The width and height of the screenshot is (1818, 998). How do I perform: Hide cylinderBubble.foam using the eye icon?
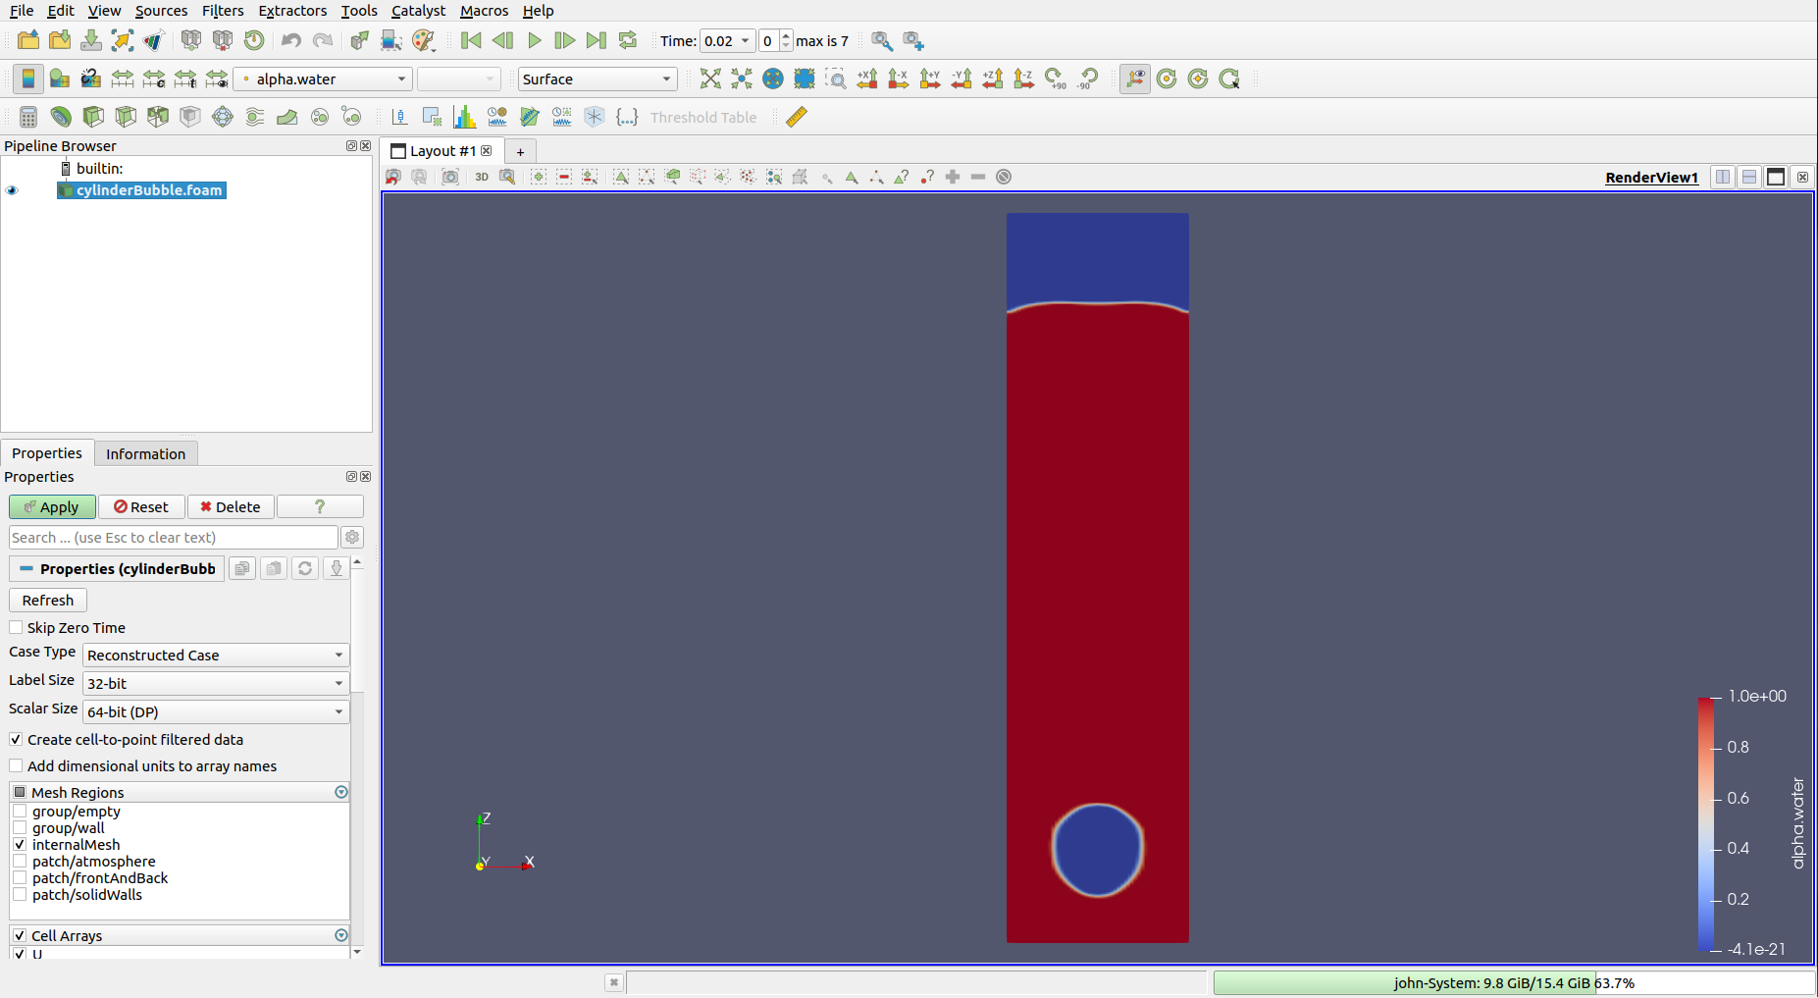(x=13, y=190)
